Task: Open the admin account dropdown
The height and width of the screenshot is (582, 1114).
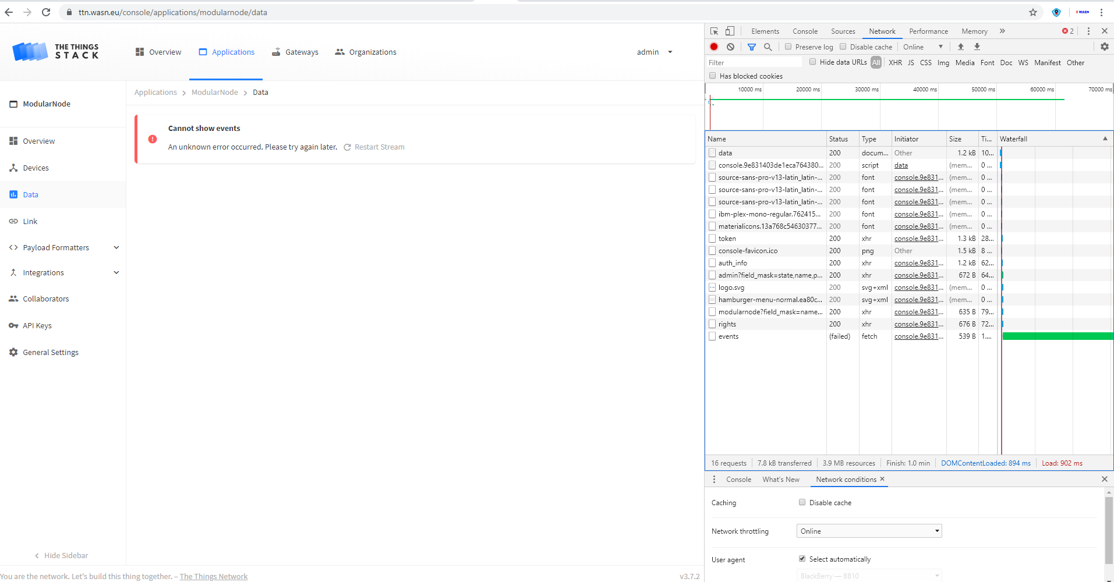Action: pyautogui.click(x=653, y=52)
